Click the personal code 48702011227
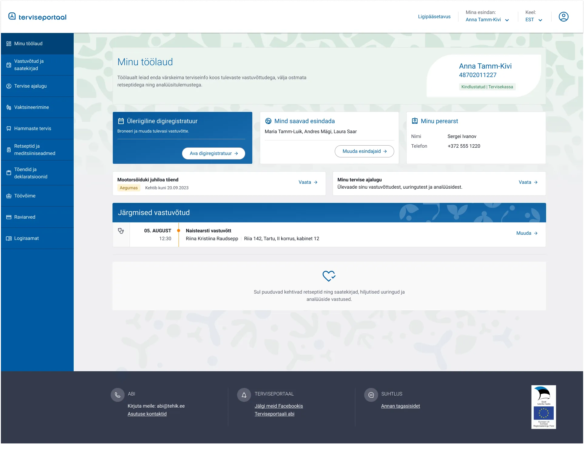The width and height of the screenshot is (584, 461). (478, 75)
